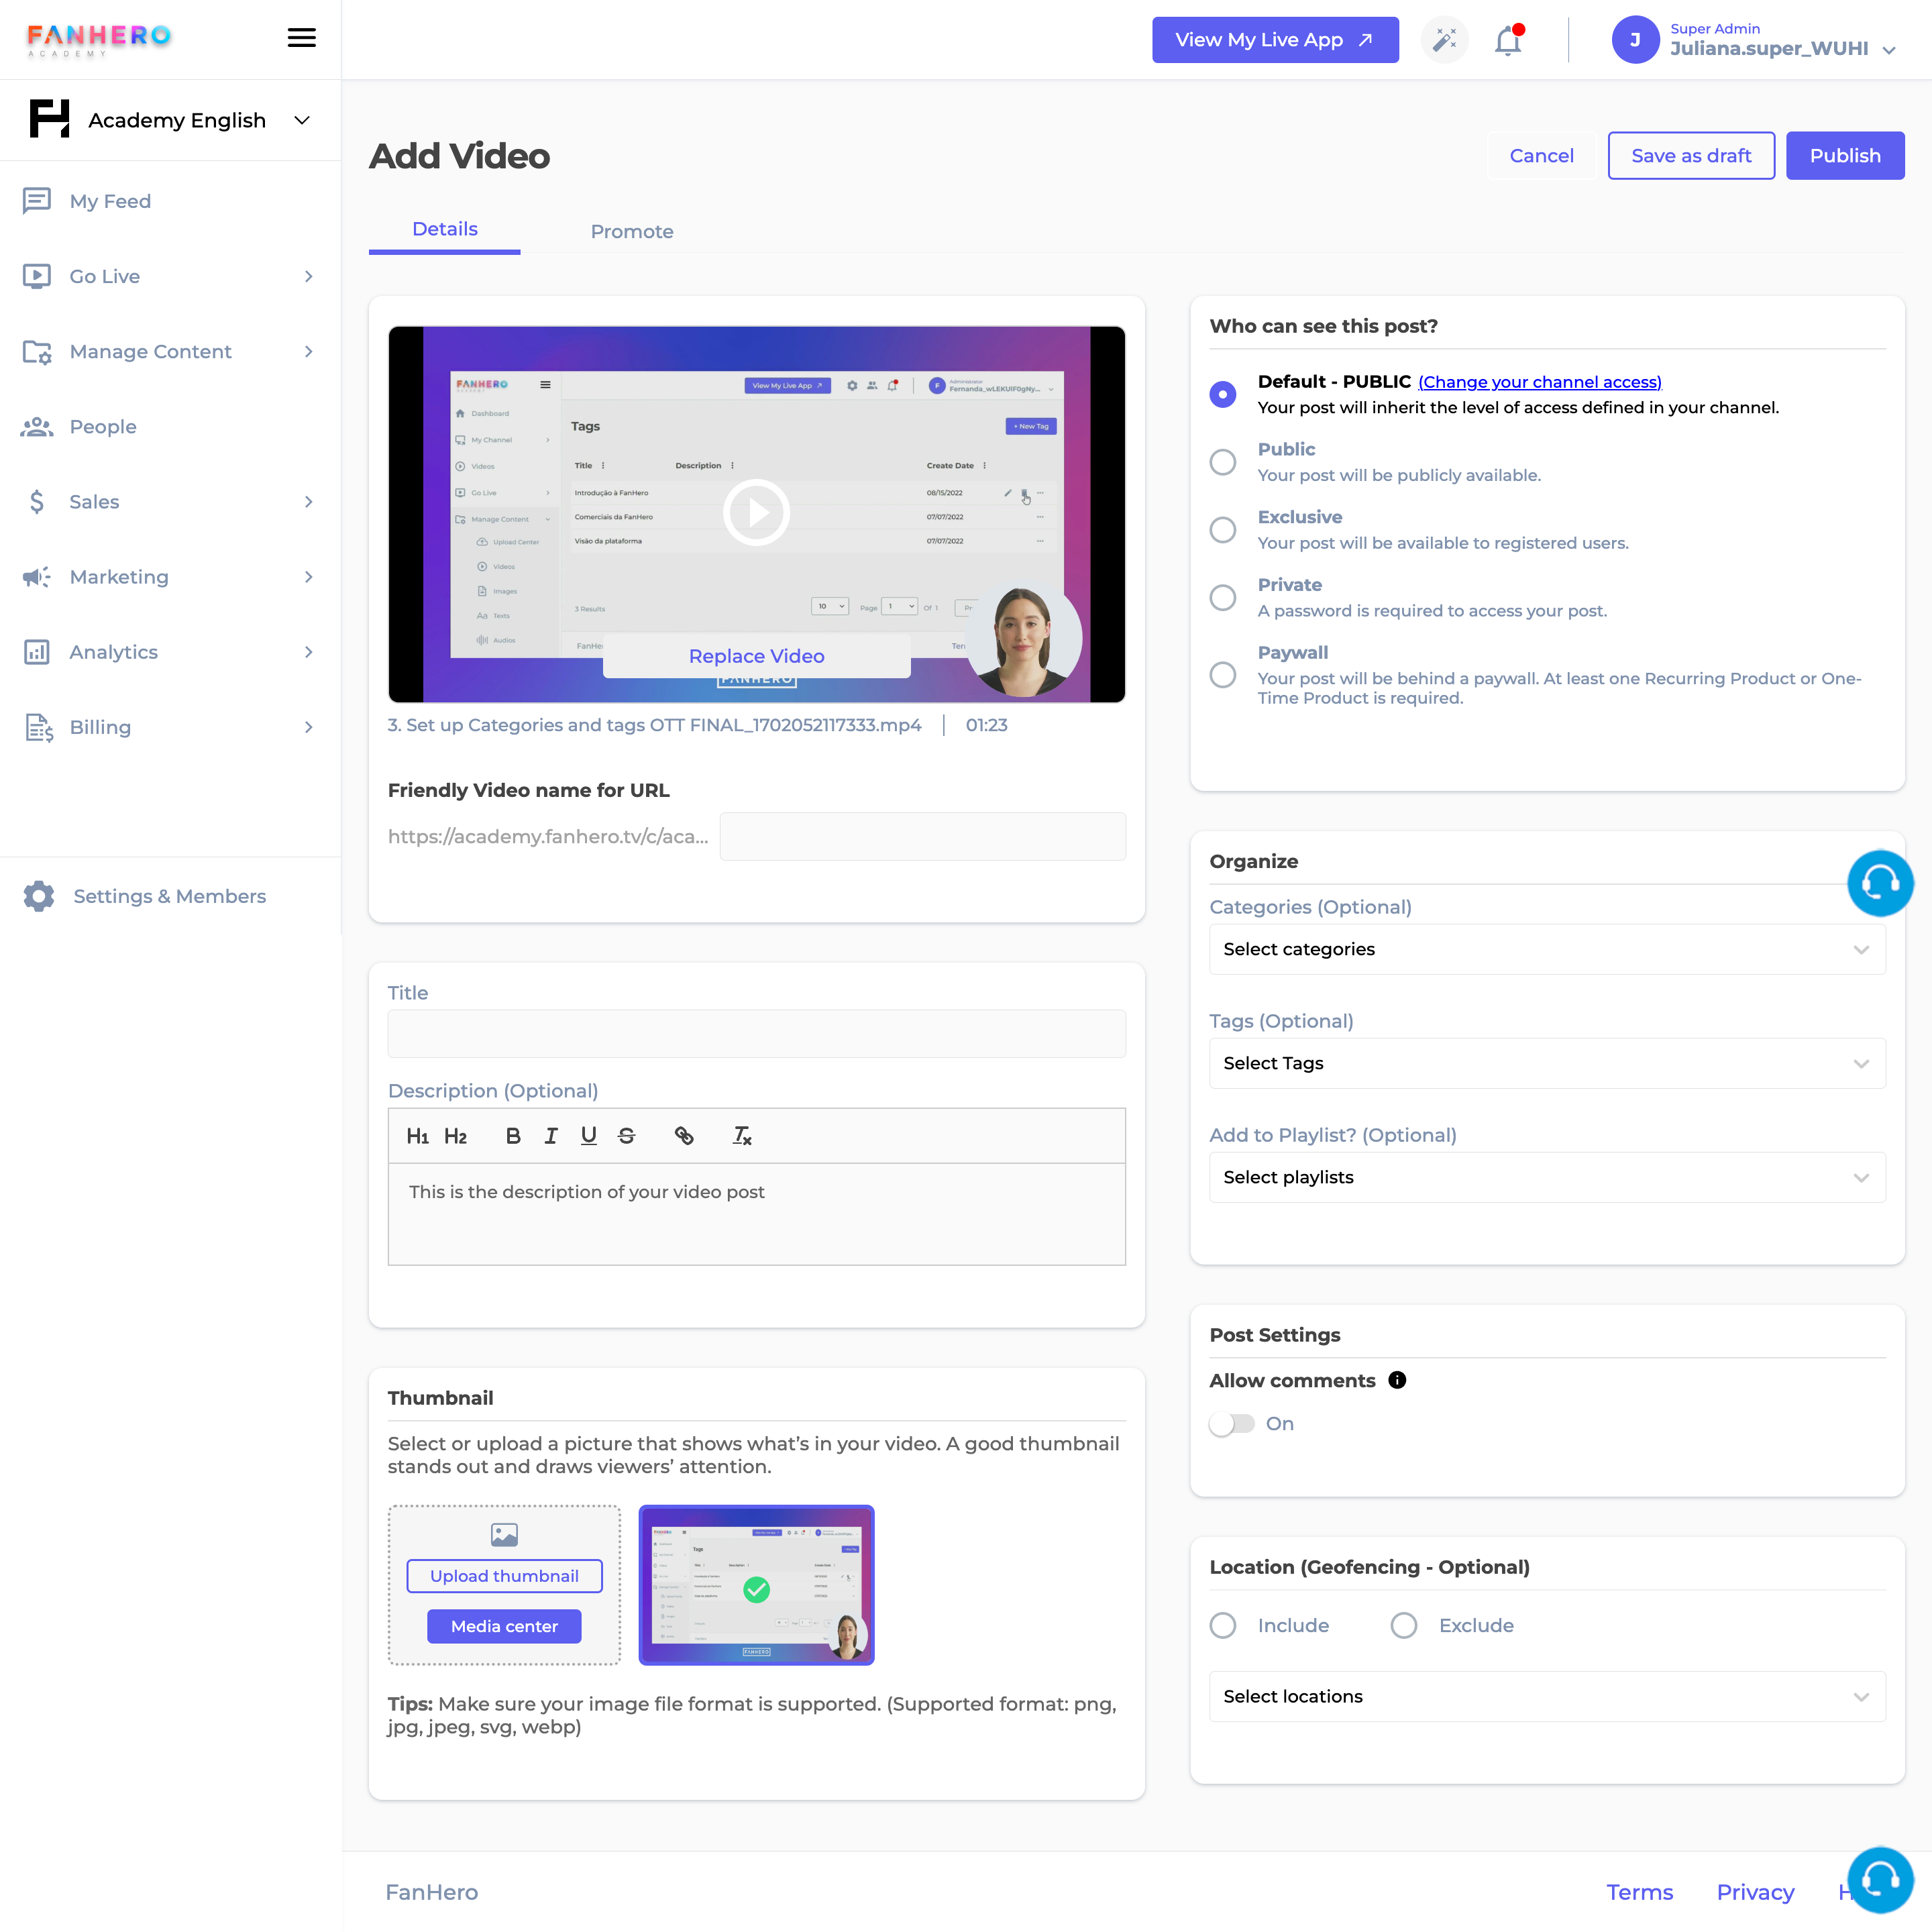Open the support headset chat bubble near Organize
The width and height of the screenshot is (1932, 1932).
1880,883
